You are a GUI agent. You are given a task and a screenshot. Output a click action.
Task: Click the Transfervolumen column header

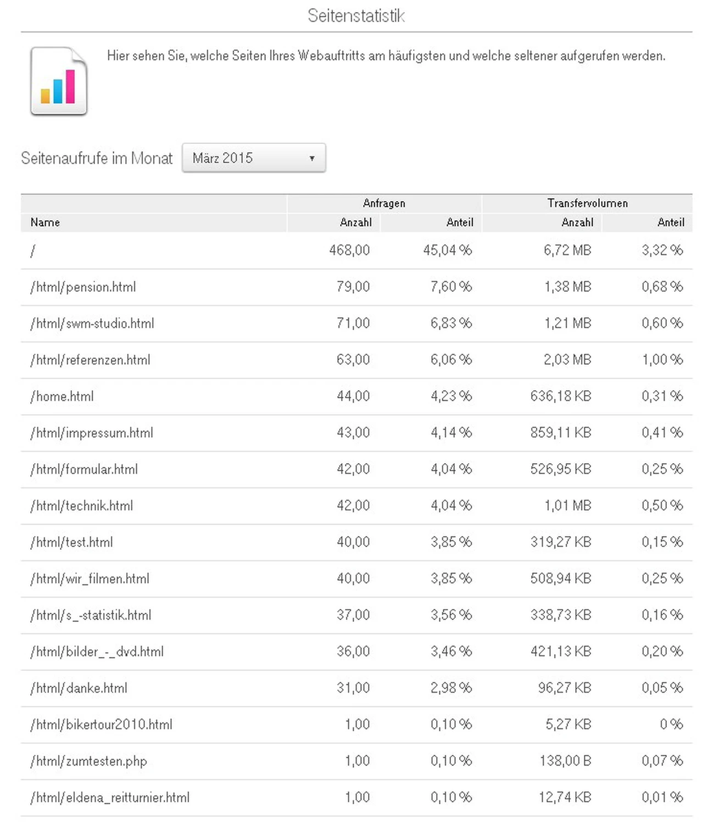(x=587, y=203)
